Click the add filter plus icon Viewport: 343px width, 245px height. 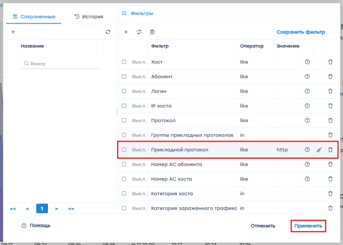126,33
